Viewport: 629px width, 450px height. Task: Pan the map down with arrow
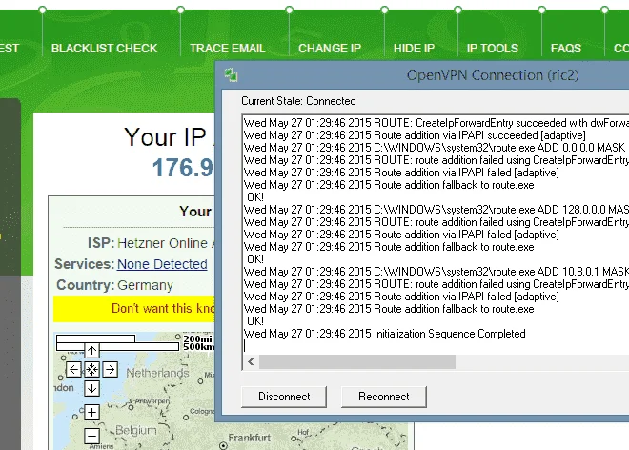[x=91, y=388]
